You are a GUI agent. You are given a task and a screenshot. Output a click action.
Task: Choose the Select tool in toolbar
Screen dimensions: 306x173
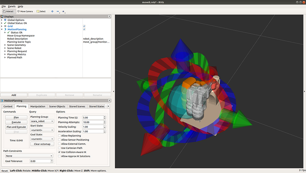tap(41, 11)
